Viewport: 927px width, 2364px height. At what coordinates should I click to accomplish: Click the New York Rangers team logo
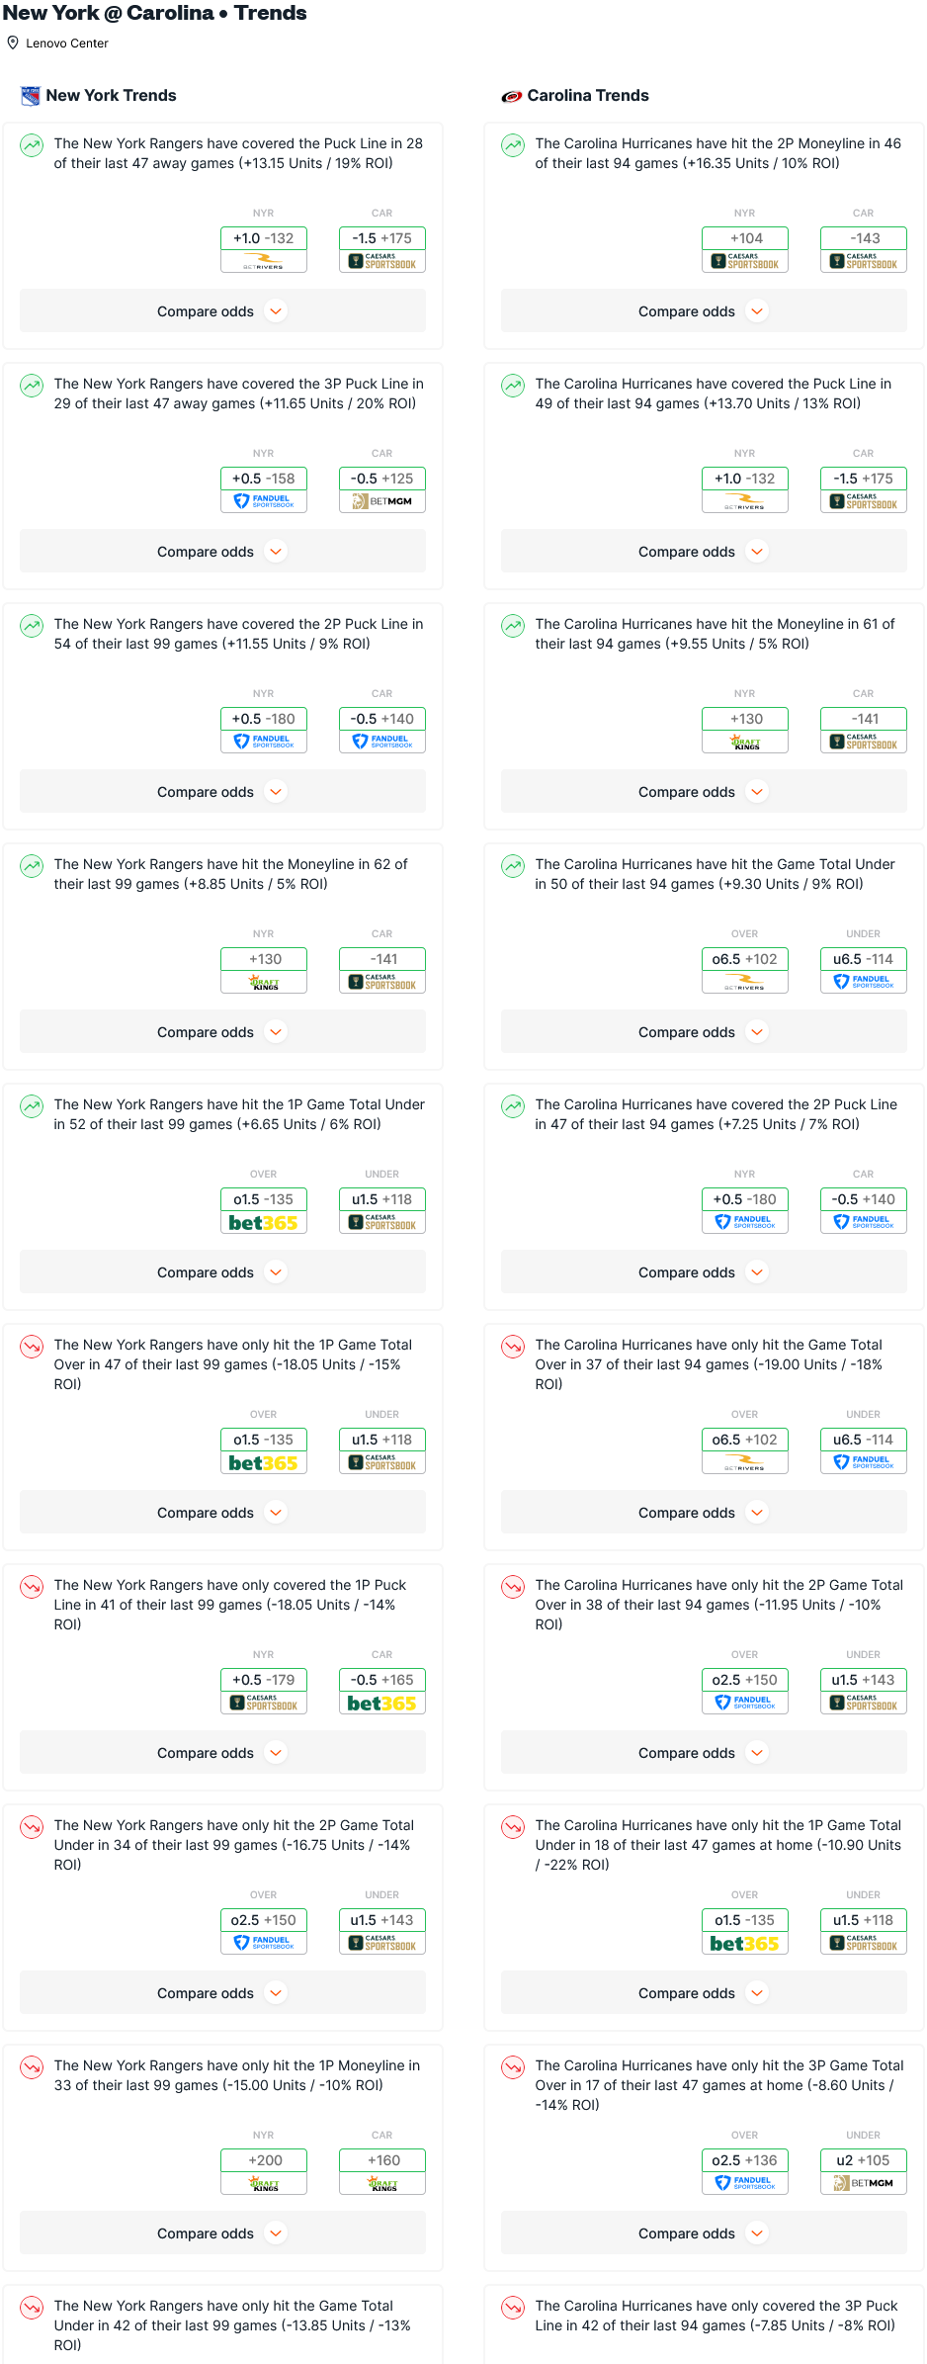31,96
